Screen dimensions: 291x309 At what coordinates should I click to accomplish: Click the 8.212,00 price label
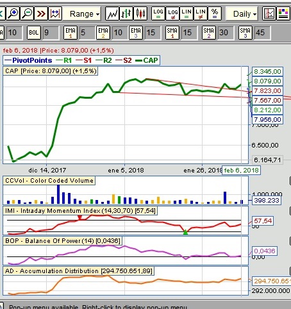coord(267,110)
